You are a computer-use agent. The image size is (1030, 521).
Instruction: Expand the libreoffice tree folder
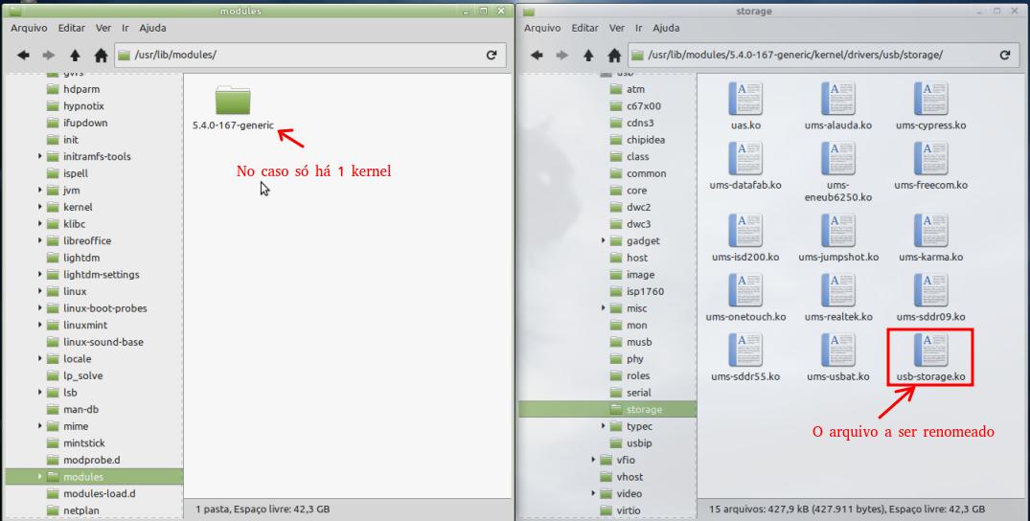tap(40, 240)
